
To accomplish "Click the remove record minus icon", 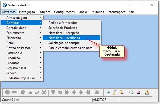I will point(14,92).
